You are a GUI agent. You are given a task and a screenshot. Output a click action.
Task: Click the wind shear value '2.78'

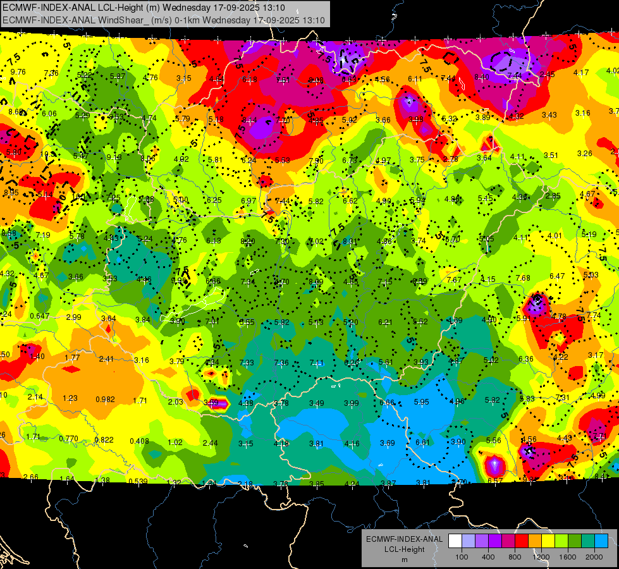point(450,159)
